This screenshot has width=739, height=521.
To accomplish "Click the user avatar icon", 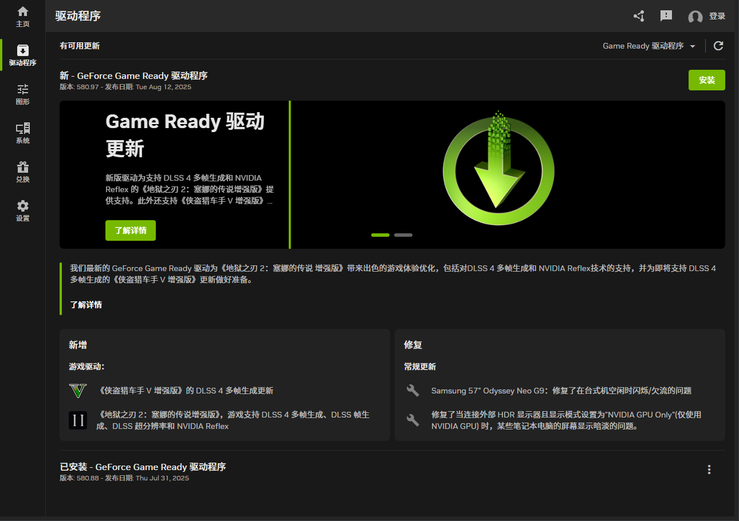I will [x=695, y=17].
